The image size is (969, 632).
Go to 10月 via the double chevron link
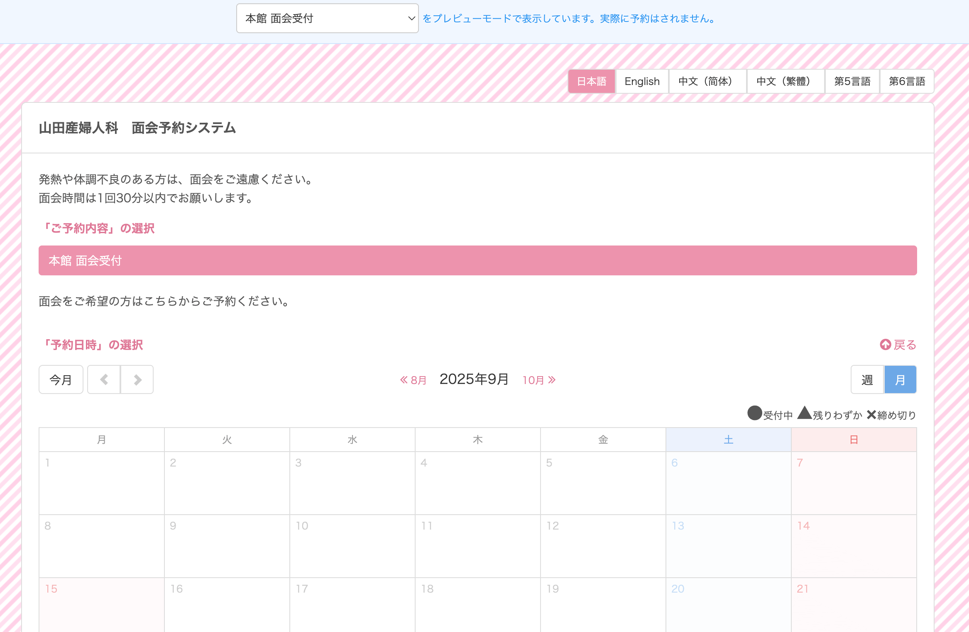(x=539, y=380)
